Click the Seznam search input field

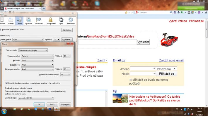(108, 42)
